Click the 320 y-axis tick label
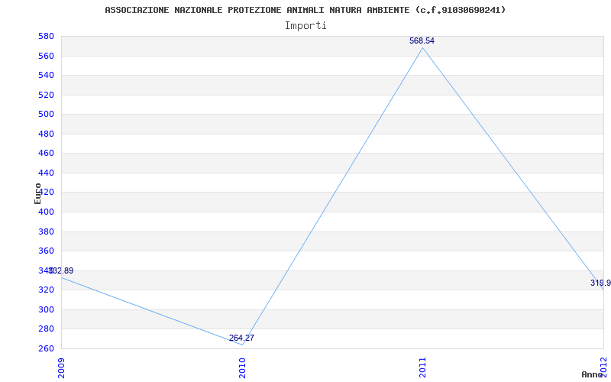 (46, 290)
